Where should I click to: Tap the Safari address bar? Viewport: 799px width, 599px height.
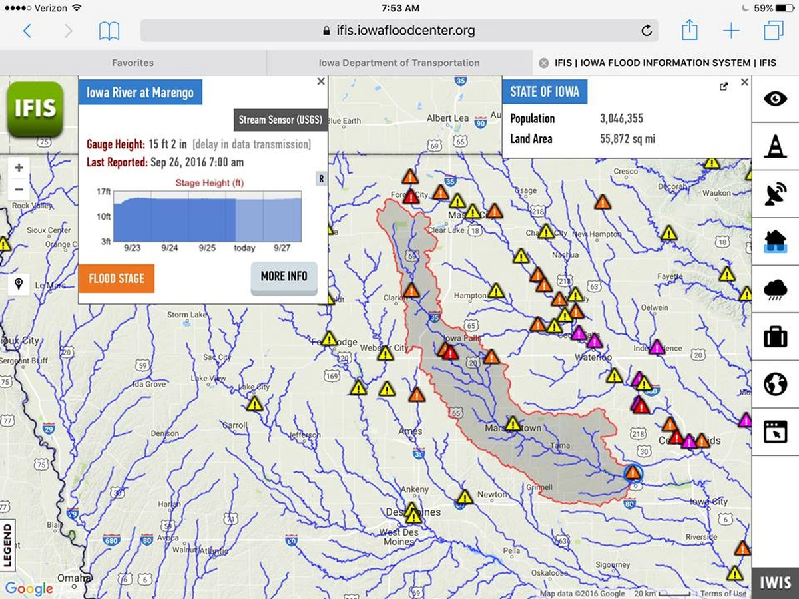(399, 31)
